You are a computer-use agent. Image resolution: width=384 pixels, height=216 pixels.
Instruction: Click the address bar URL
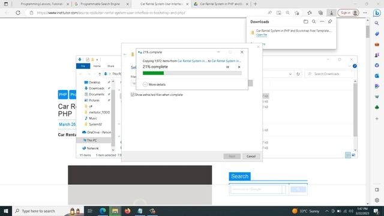click(111, 13)
